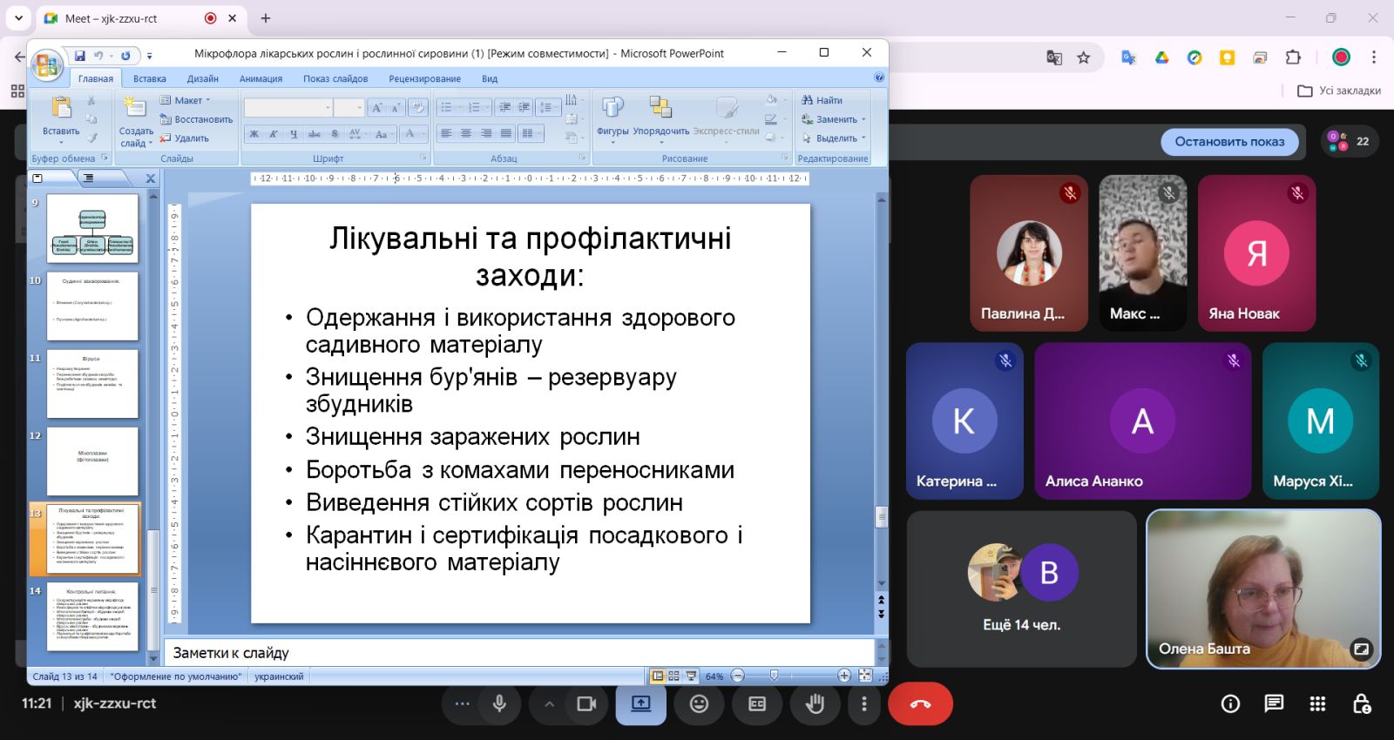1394x740 pixels.
Task: Toggle the microphone in Meet
Action: click(x=499, y=703)
